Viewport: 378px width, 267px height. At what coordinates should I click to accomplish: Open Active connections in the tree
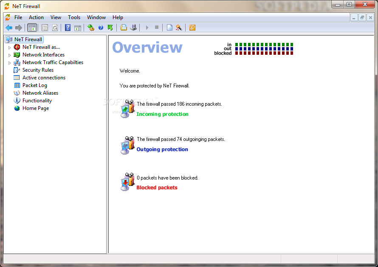(44, 78)
